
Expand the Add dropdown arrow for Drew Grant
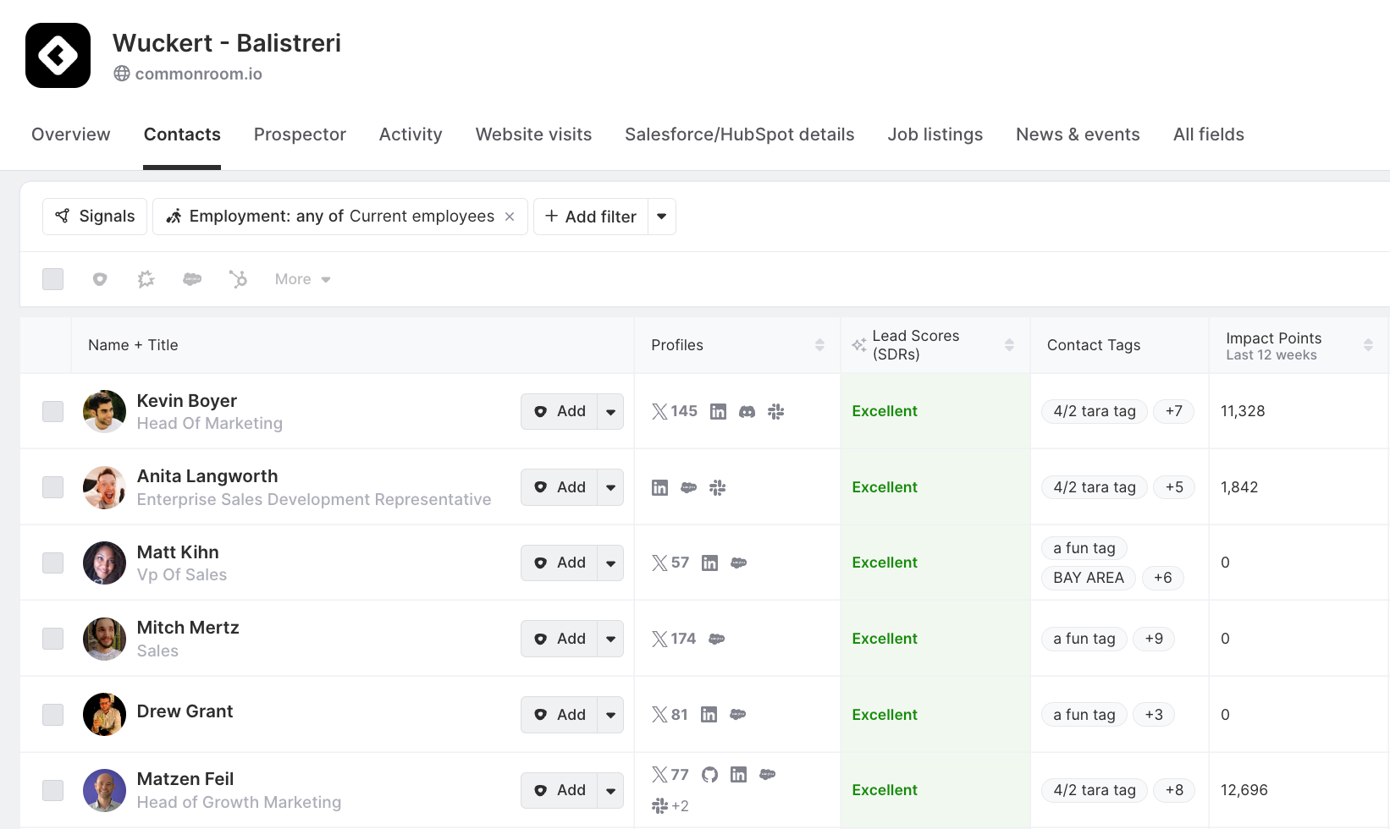610,715
